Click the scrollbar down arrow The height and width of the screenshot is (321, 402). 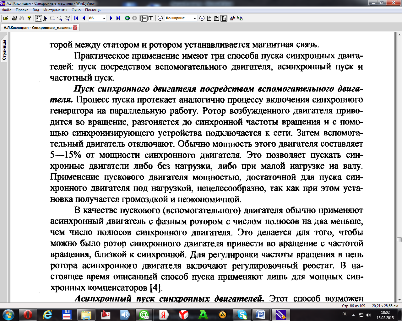[399, 300]
